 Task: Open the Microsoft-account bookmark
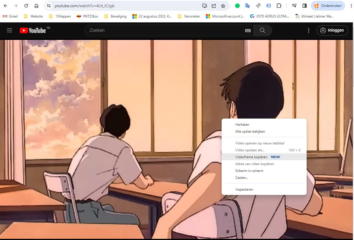coord(225,16)
